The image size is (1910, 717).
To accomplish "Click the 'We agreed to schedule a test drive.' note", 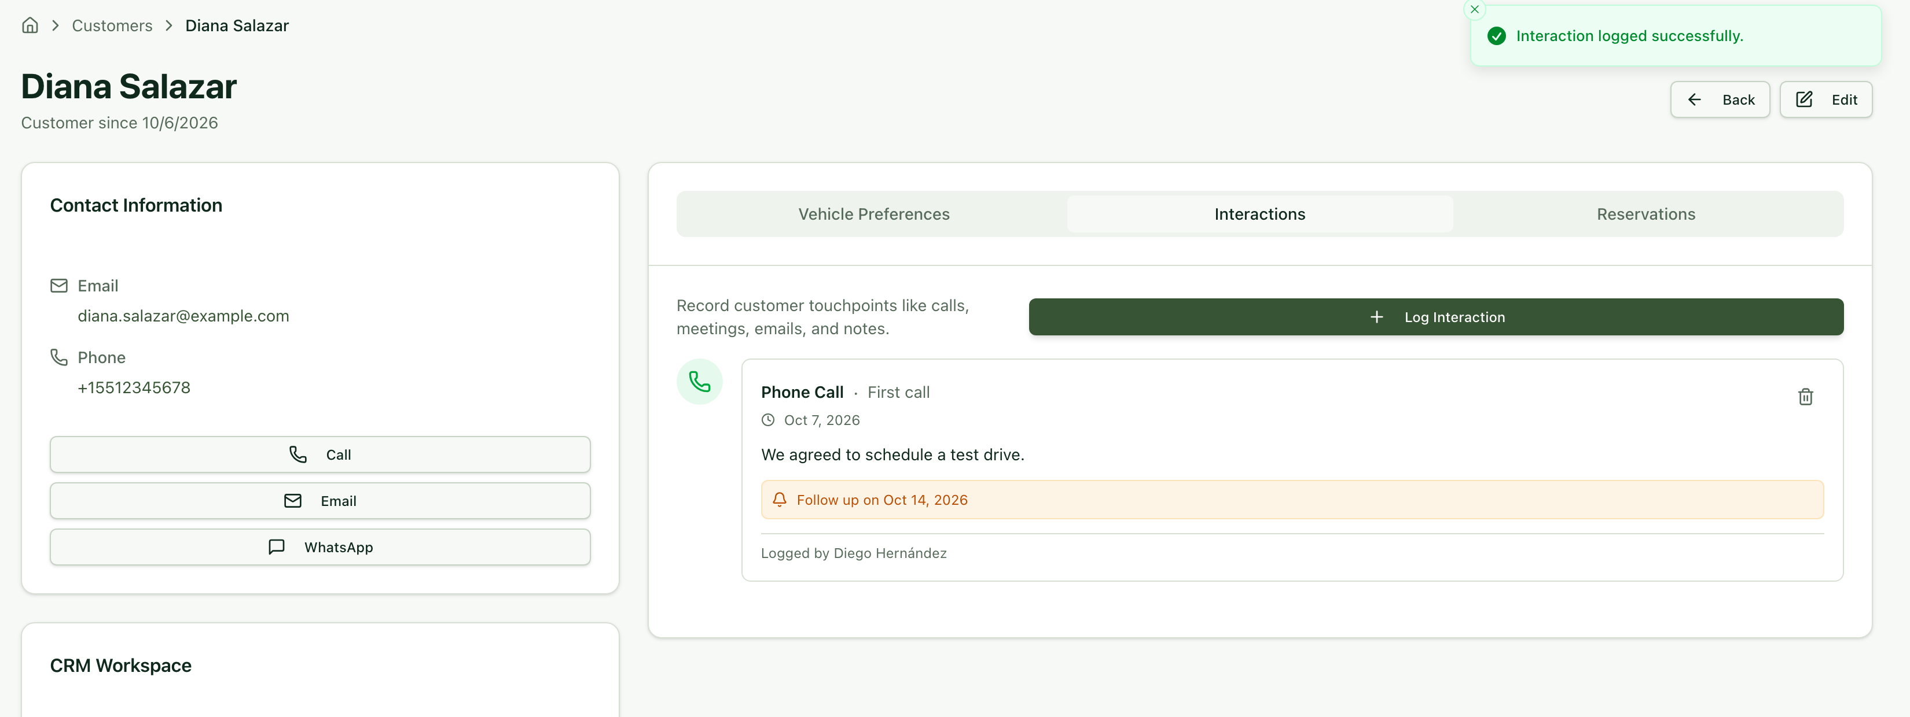I will (892, 455).
